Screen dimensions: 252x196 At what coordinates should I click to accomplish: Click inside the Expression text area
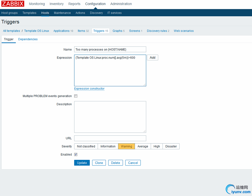[110, 71]
